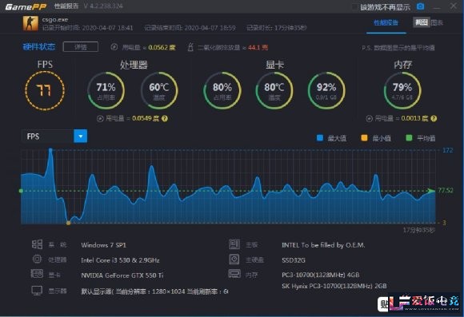Click the GamePP logo
This screenshot has height=317, width=464.
tap(26, 7)
